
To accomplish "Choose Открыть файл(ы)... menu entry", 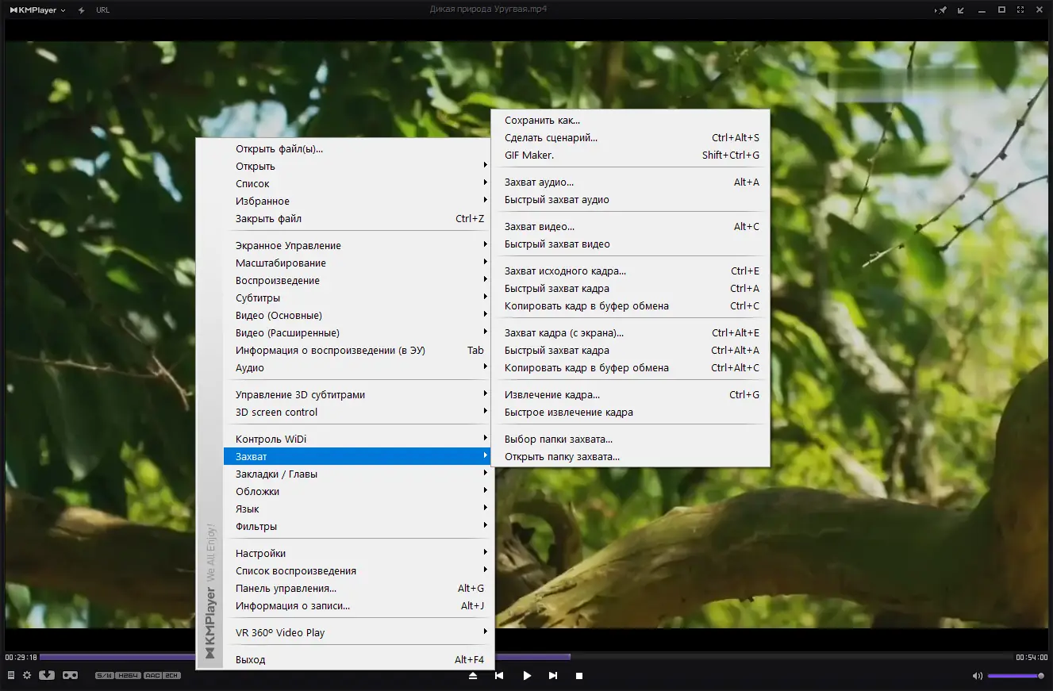I will [x=355, y=149].
